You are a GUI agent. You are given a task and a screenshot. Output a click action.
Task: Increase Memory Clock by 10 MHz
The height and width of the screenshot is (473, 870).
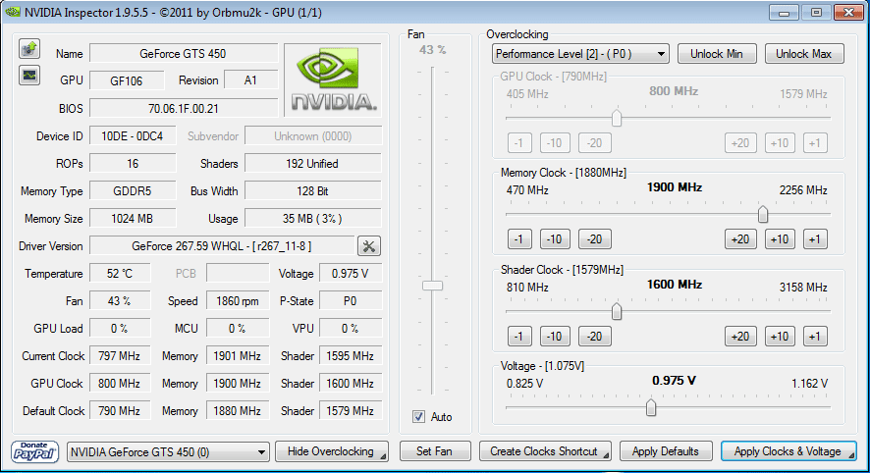click(x=780, y=239)
